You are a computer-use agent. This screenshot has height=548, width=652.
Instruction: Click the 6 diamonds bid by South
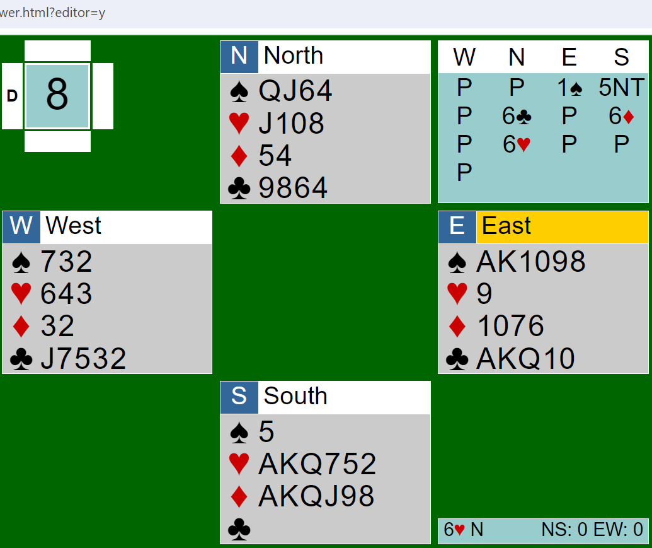tap(621, 117)
